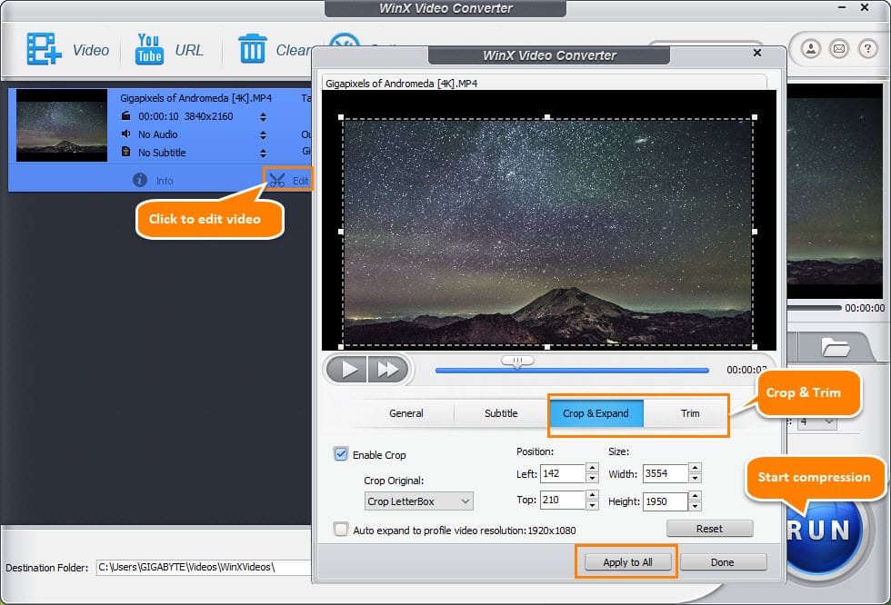Open the Crop LetterBox dropdown
Image resolution: width=891 pixels, height=605 pixels.
click(418, 501)
